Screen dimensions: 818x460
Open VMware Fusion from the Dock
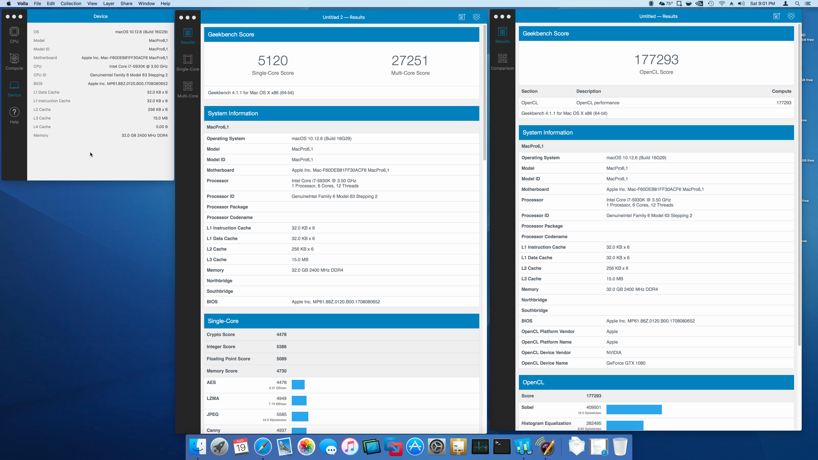(393, 447)
